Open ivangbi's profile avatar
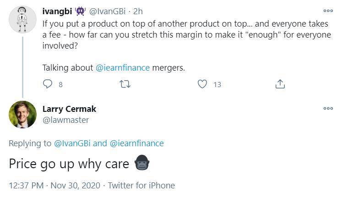The width and height of the screenshot is (342, 198). pyautogui.click(x=22, y=19)
